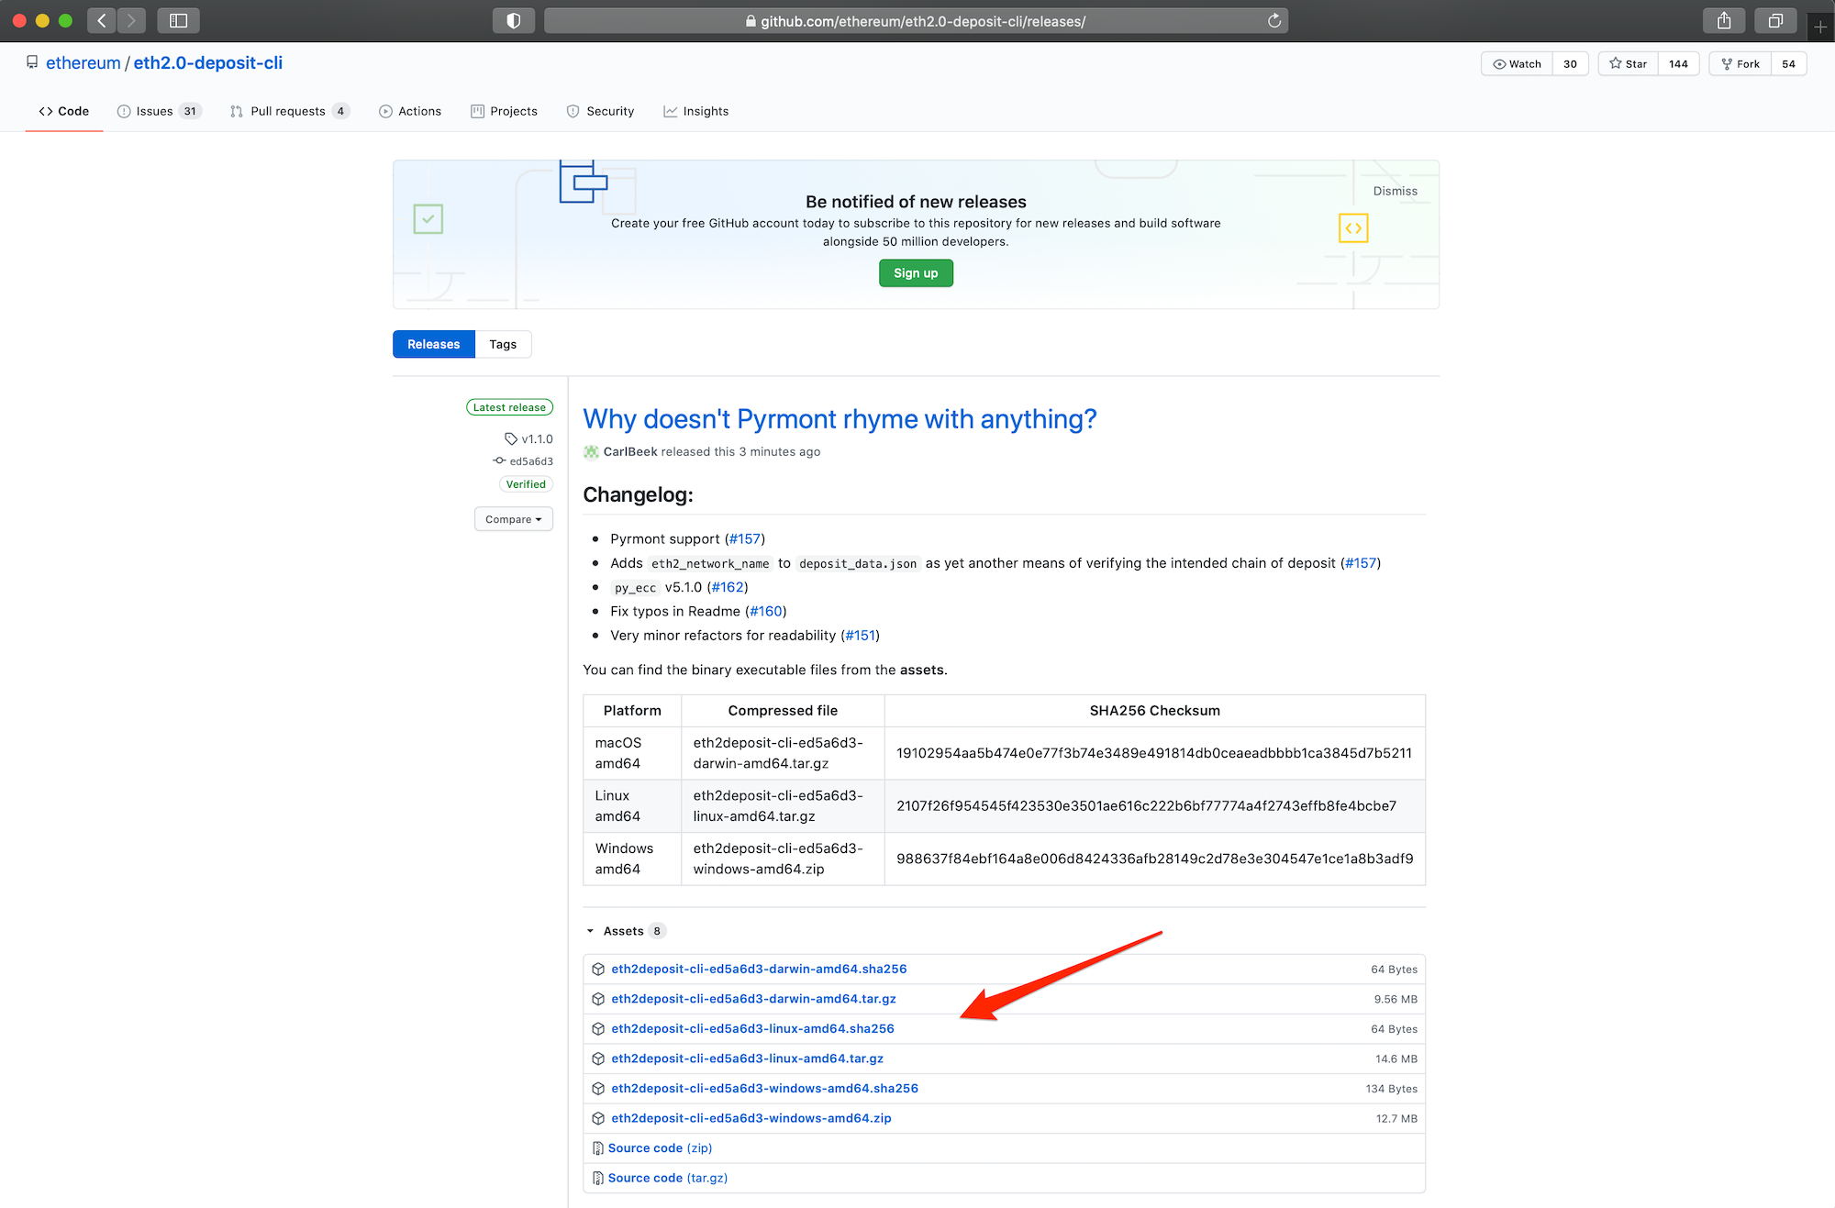Switch to the Tags view
1835x1208 pixels.
click(x=503, y=344)
